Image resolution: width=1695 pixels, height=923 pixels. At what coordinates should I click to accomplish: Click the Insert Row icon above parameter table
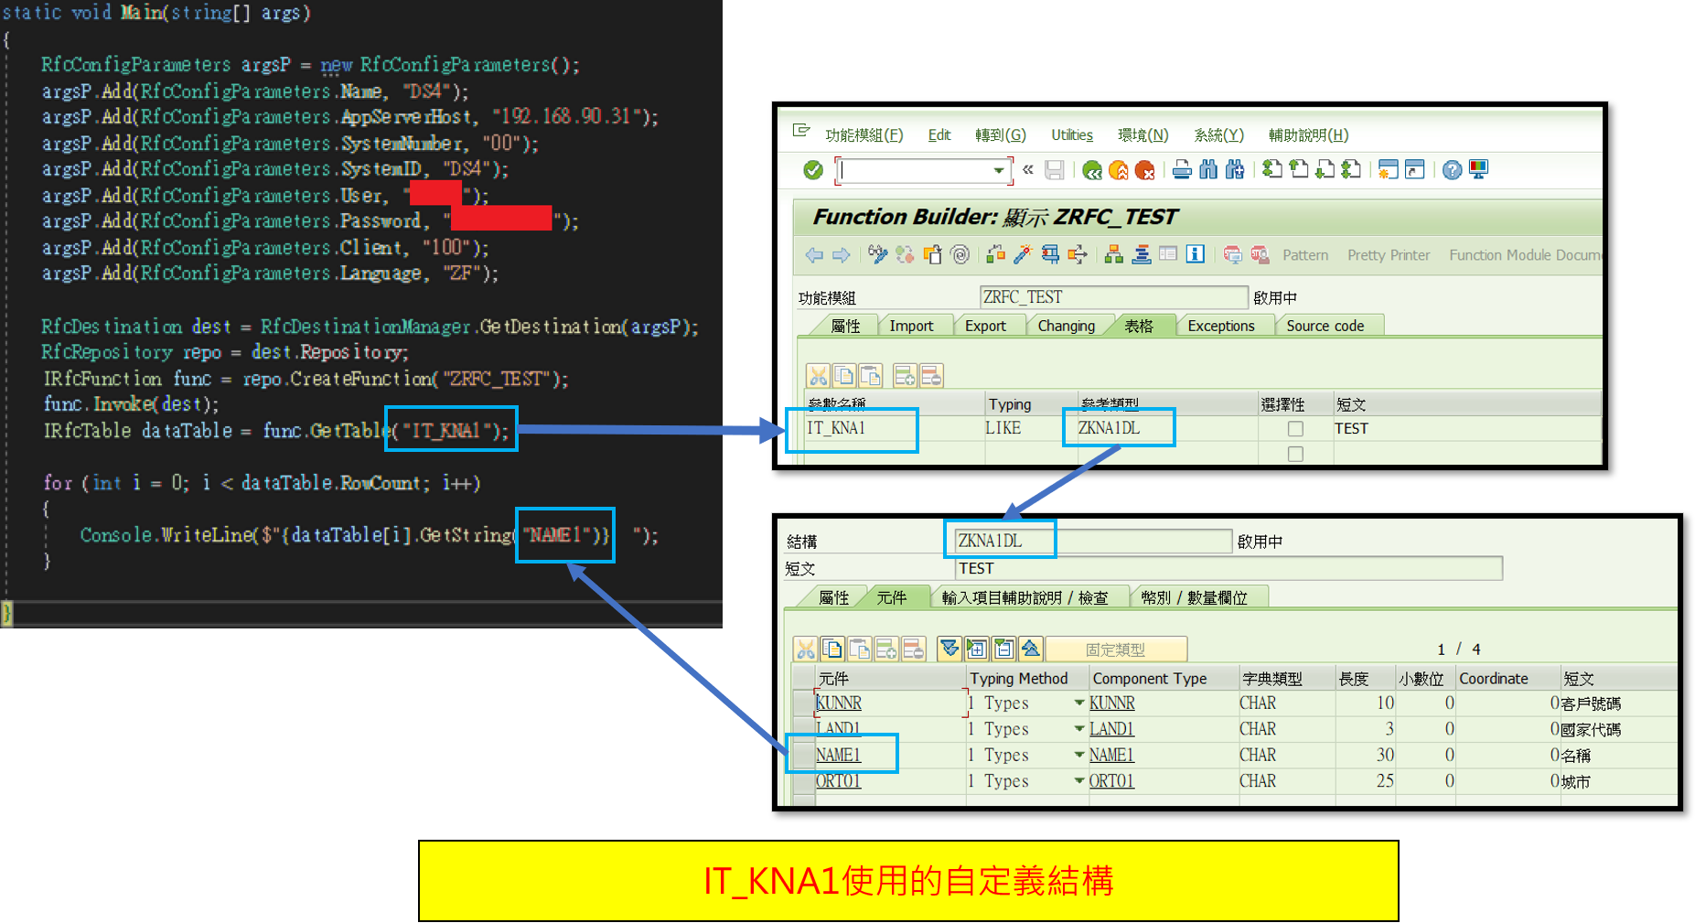click(905, 376)
